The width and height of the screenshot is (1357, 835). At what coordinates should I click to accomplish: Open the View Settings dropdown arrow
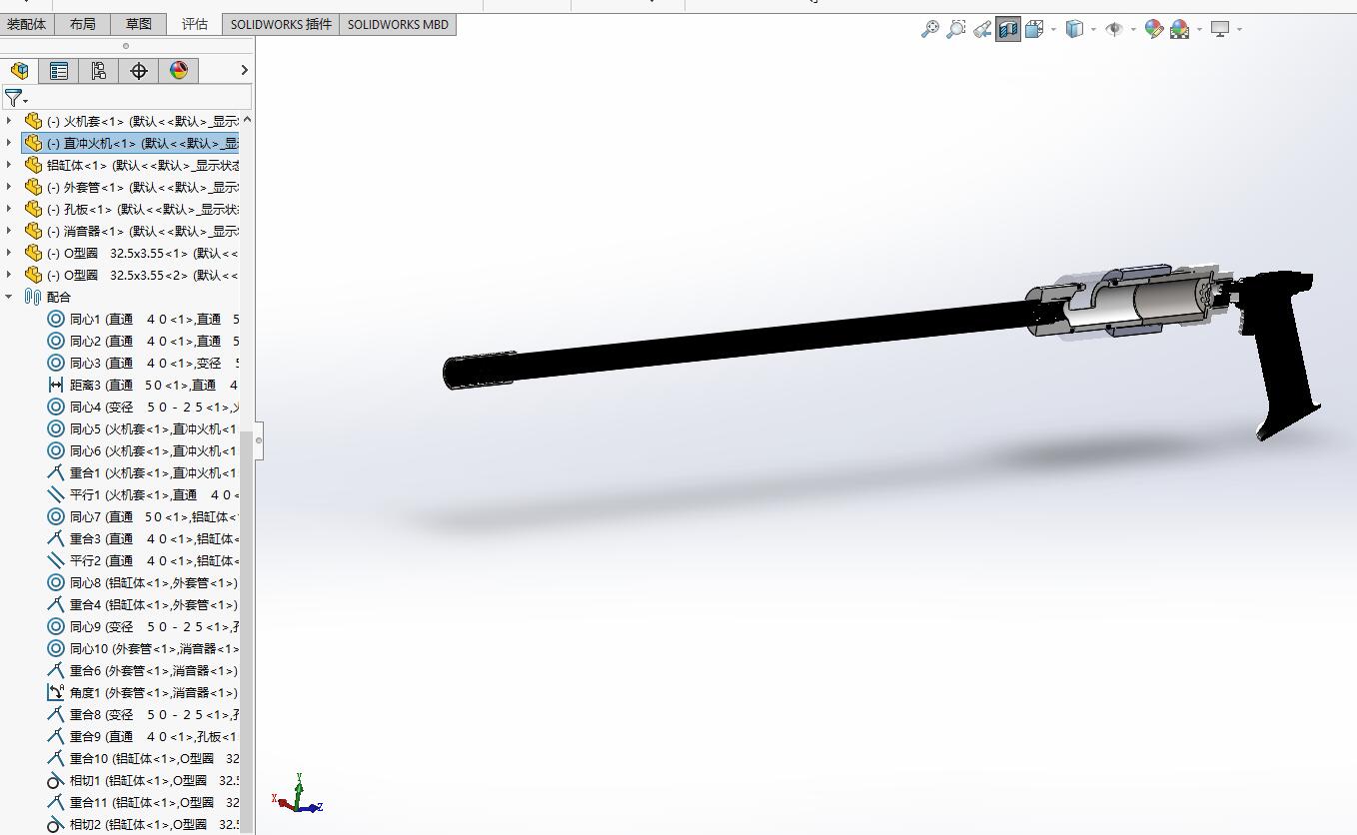click(1239, 30)
